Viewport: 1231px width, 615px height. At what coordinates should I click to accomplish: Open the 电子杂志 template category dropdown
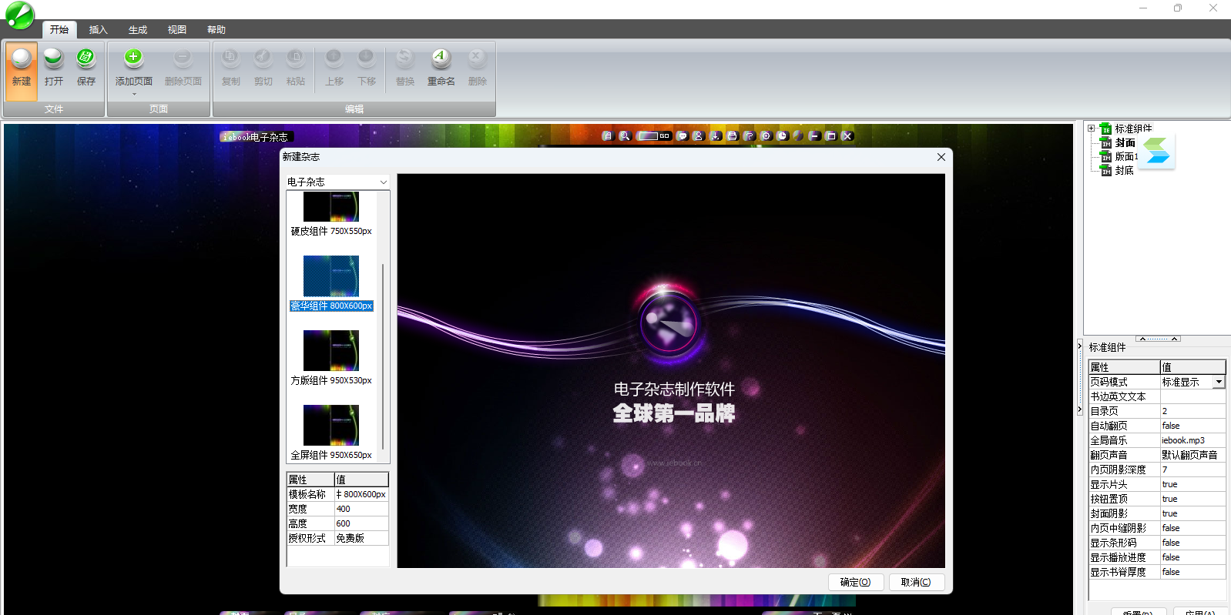pos(383,182)
